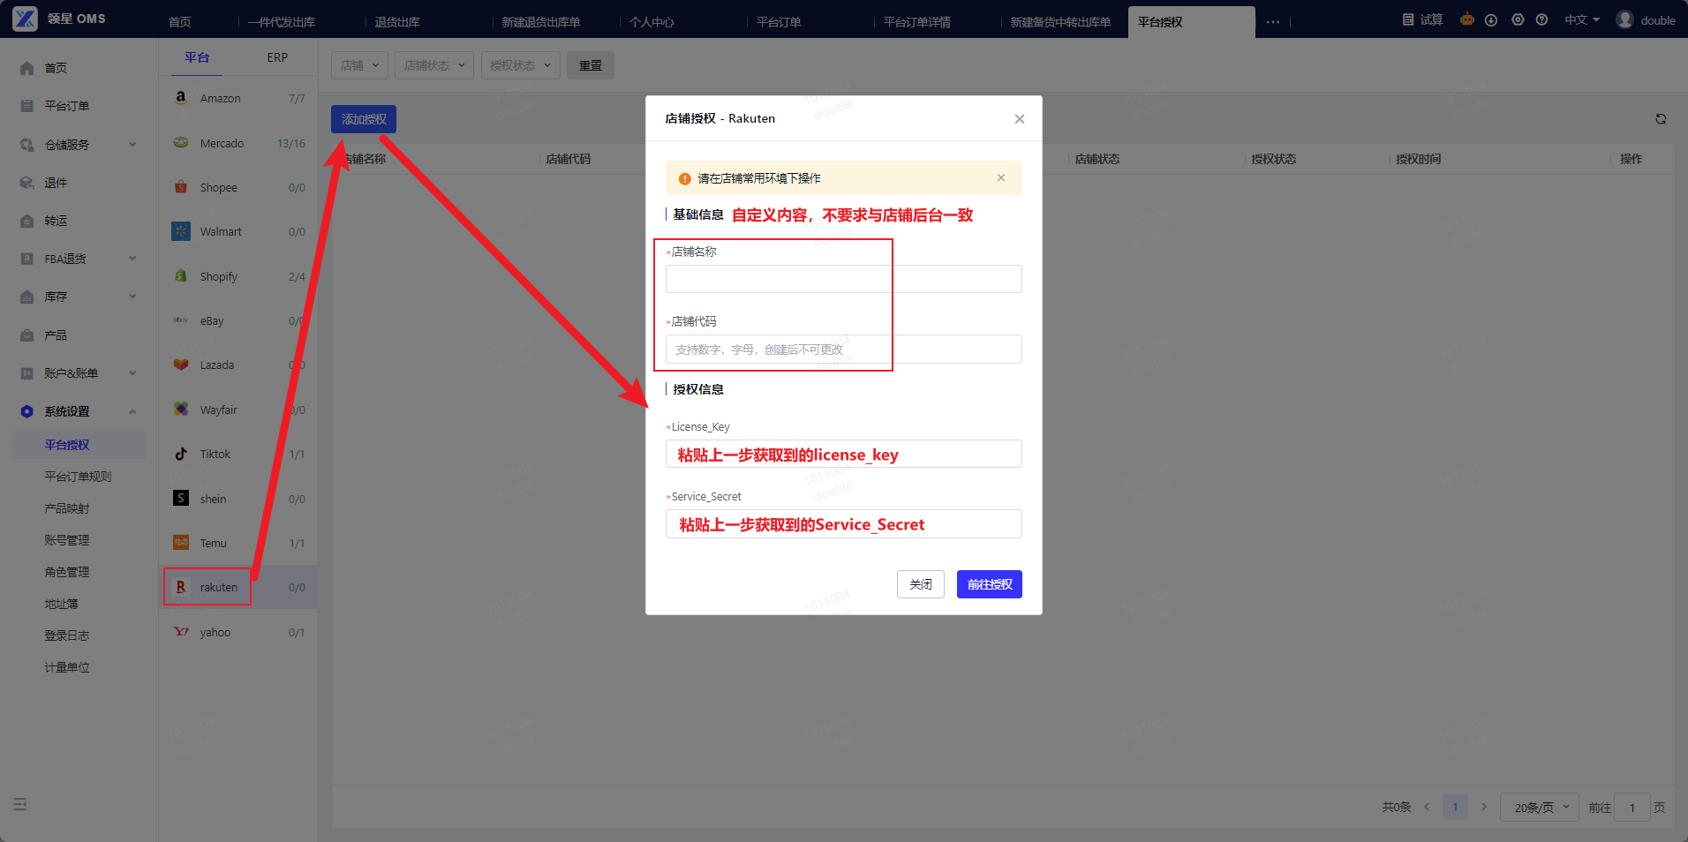This screenshot has height=842, width=1688.
Task: Switch to the 平台订单详情 tab
Action: pos(917,22)
